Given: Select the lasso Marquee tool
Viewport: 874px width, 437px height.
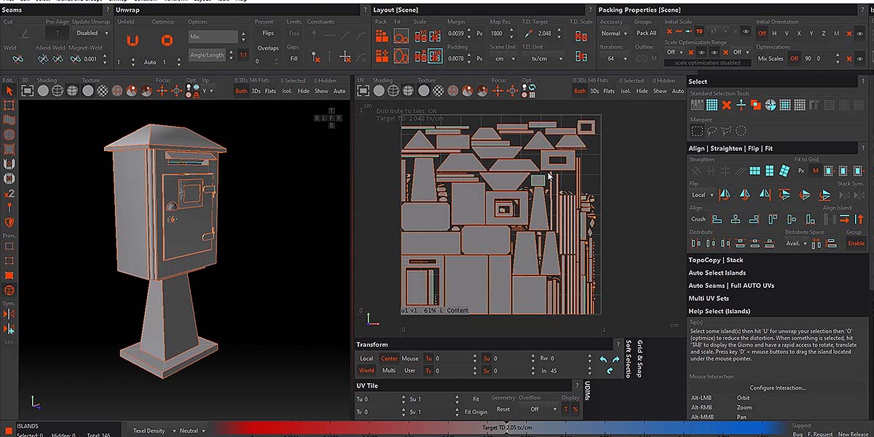Looking at the screenshot, I should pyautogui.click(x=712, y=131).
